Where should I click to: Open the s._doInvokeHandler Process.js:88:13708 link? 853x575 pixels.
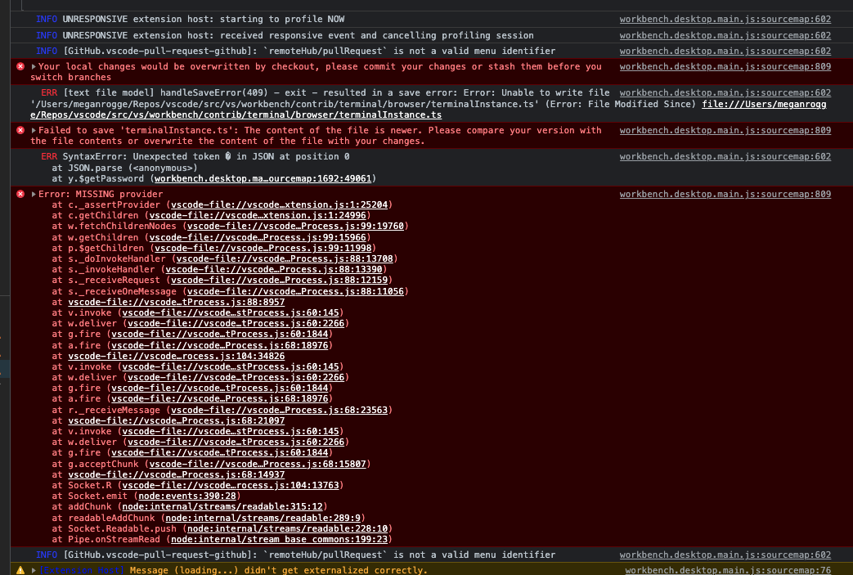click(285, 259)
